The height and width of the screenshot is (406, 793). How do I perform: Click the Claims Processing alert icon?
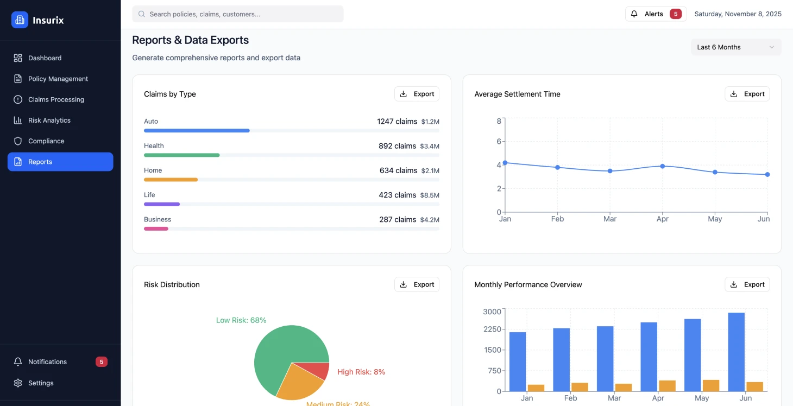[x=18, y=99]
